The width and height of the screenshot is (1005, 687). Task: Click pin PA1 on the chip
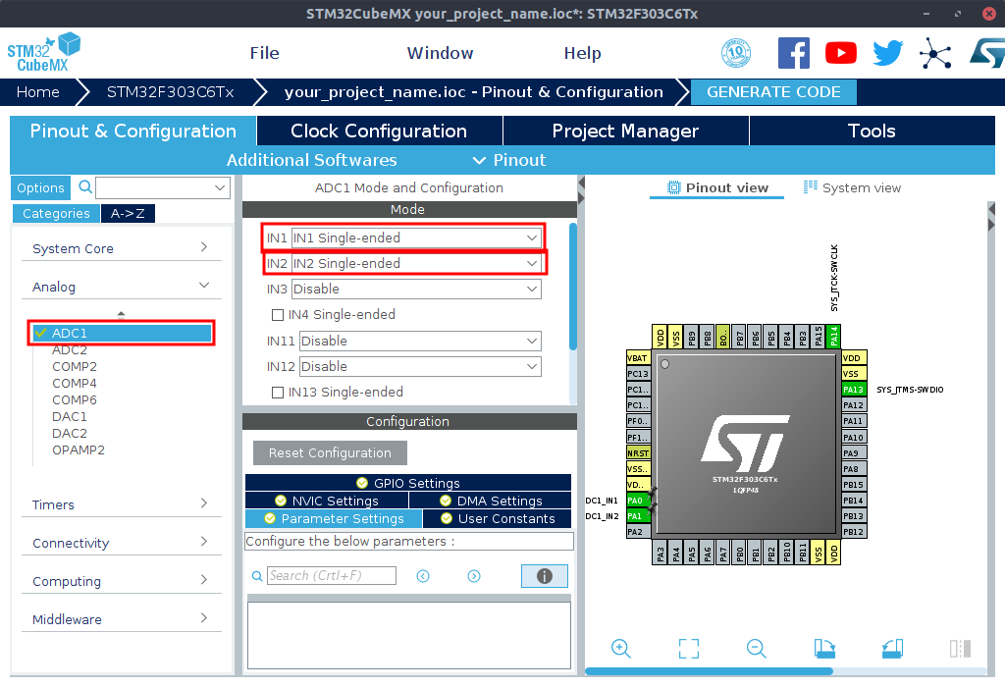(638, 516)
